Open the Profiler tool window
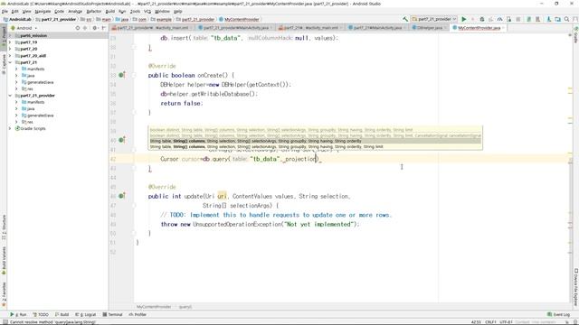The height and width of the screenshot is (325, 579). coord(138,315)
